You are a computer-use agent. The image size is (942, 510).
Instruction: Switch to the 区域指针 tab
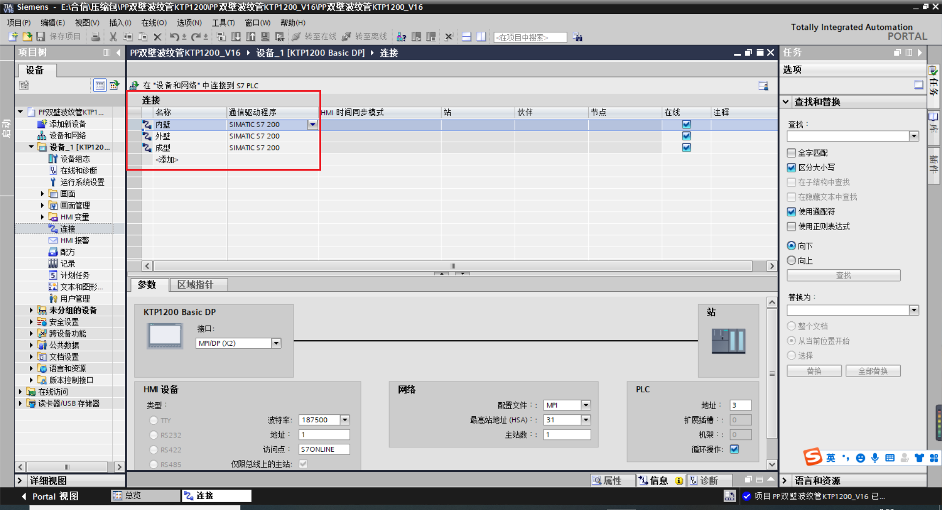point(198,285)
